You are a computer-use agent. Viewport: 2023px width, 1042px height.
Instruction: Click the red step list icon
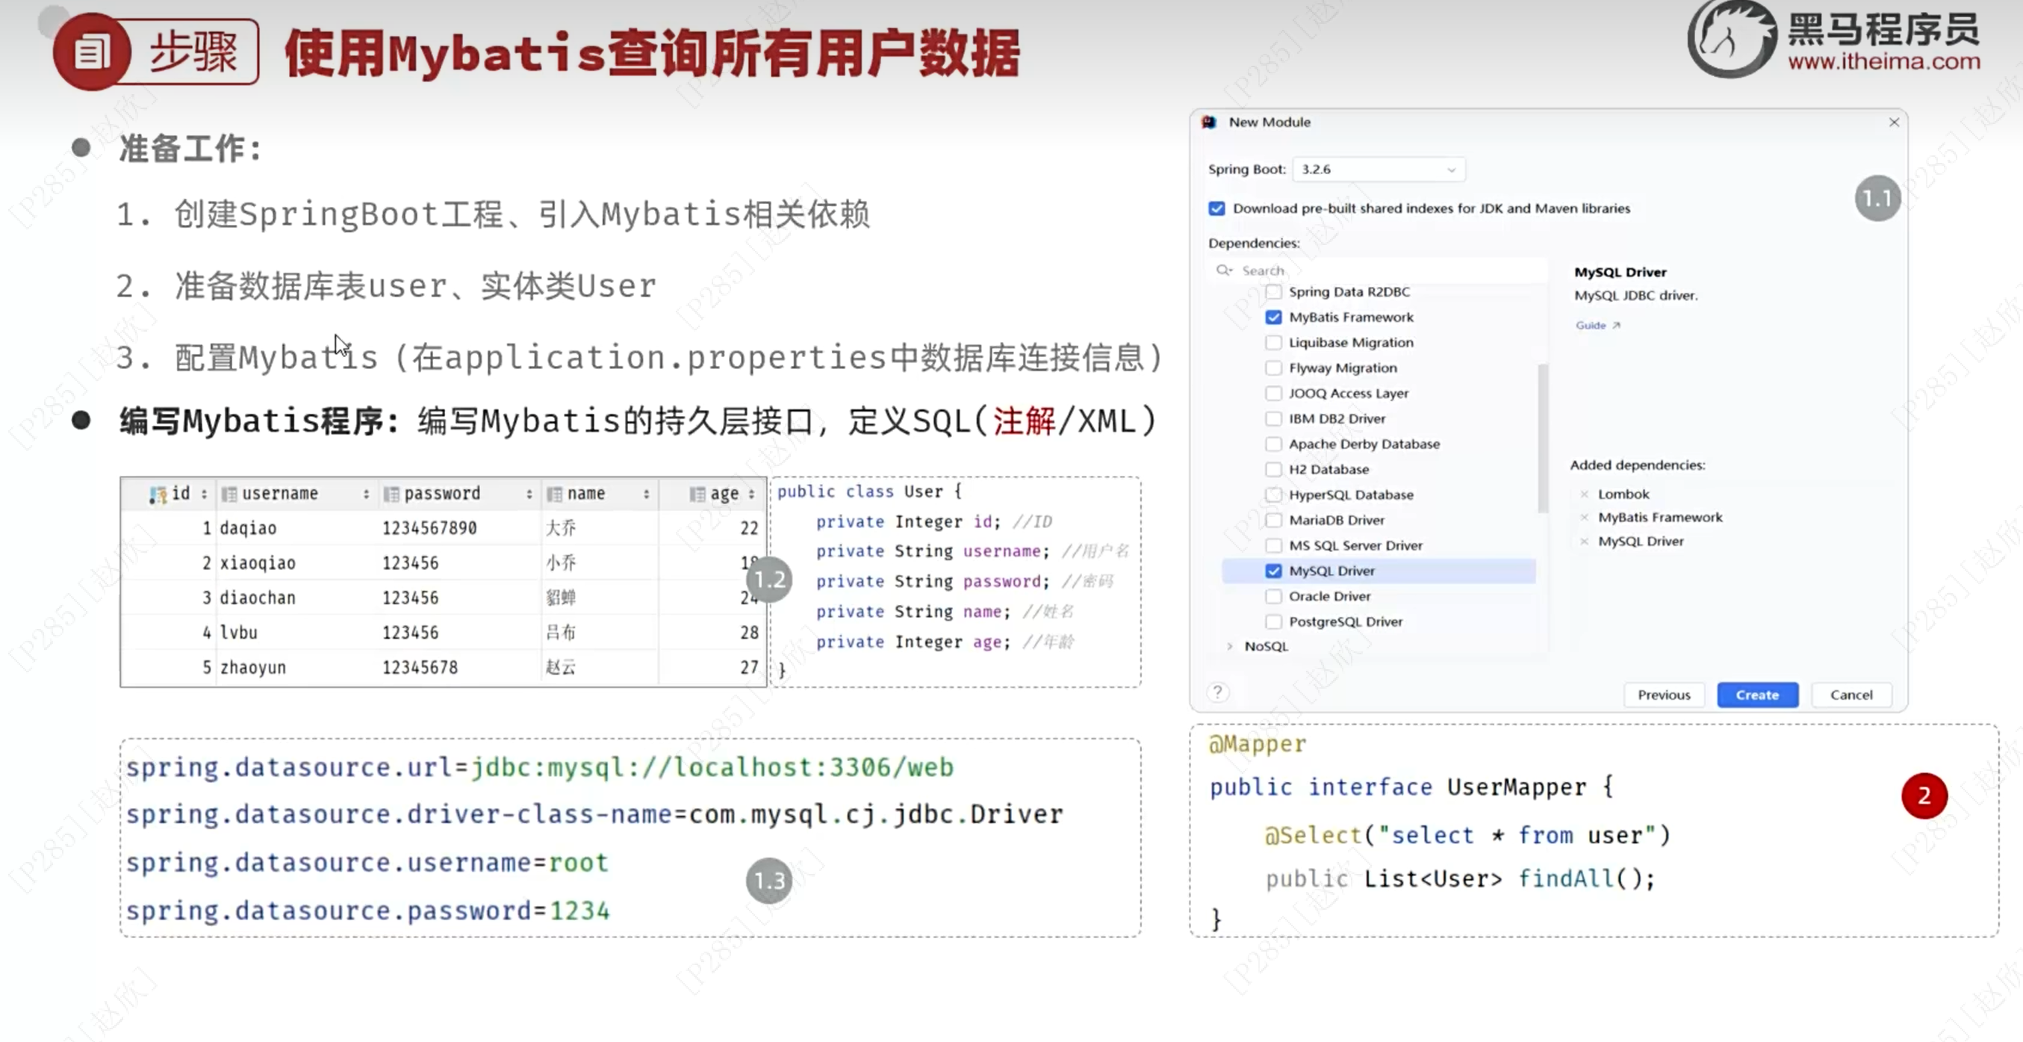(x=91, y=52)
